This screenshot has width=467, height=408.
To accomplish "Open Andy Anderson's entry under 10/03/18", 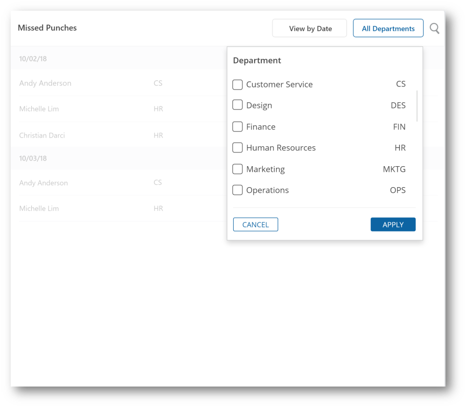I will pyautogui.click(x=43, y=183).
